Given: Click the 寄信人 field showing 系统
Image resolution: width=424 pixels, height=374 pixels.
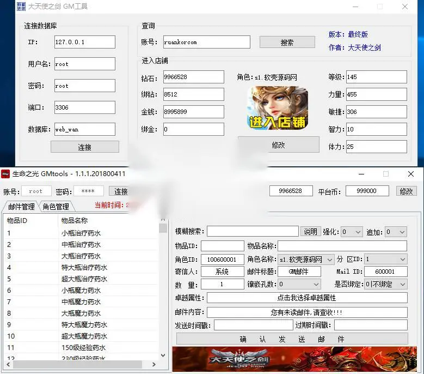Looking at the screenshot, I should 222,272.
